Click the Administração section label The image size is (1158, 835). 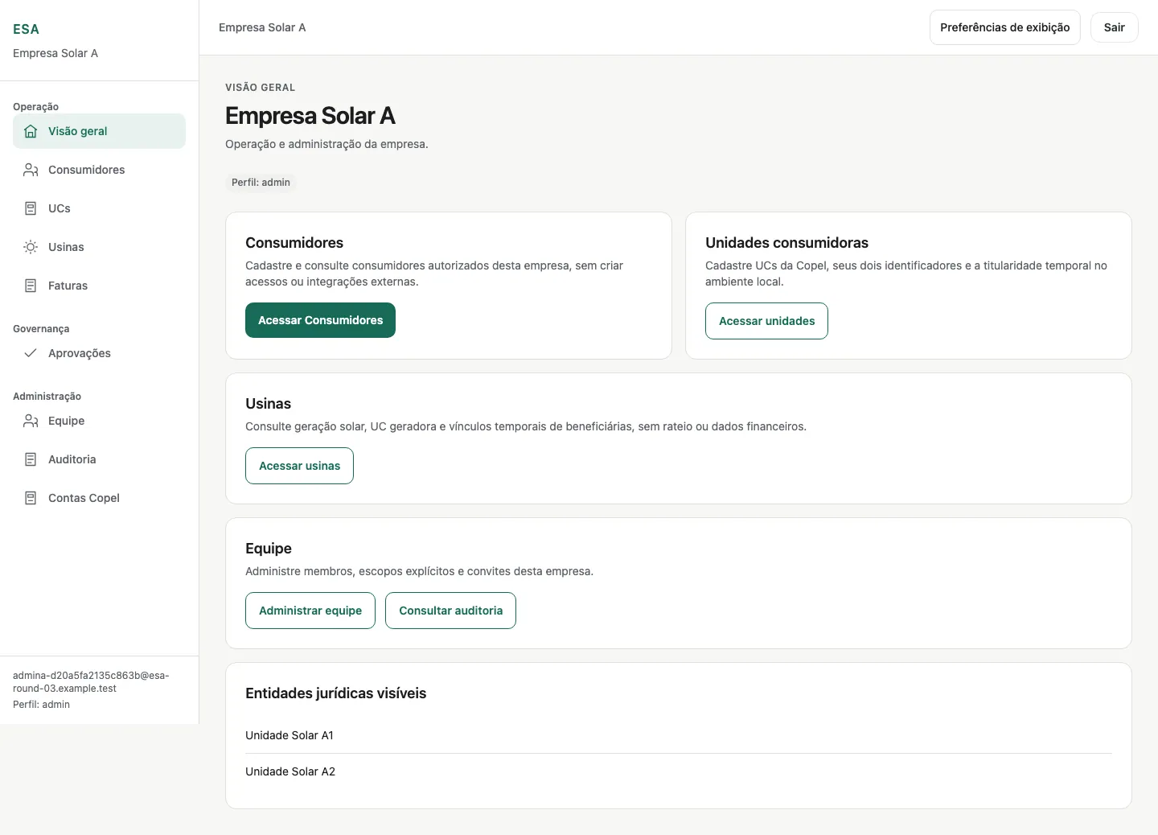point(47,397)
